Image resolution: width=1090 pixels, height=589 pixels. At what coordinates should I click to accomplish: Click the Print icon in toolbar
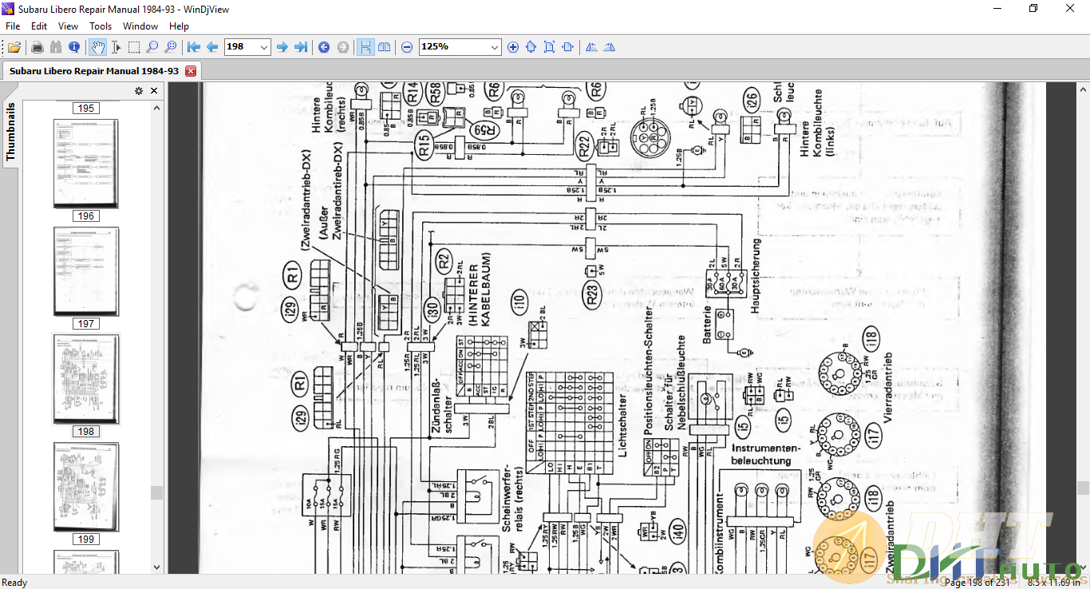point(37,47)
